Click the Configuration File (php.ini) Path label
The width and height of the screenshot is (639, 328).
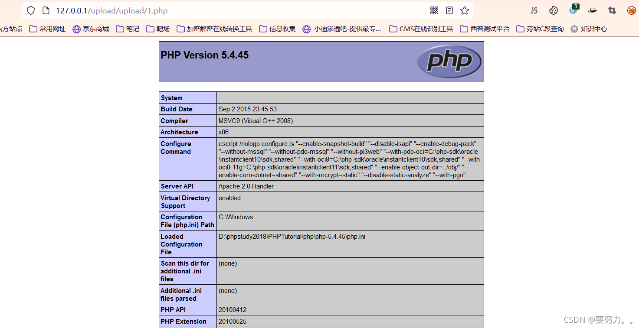[x=187, y=221]
